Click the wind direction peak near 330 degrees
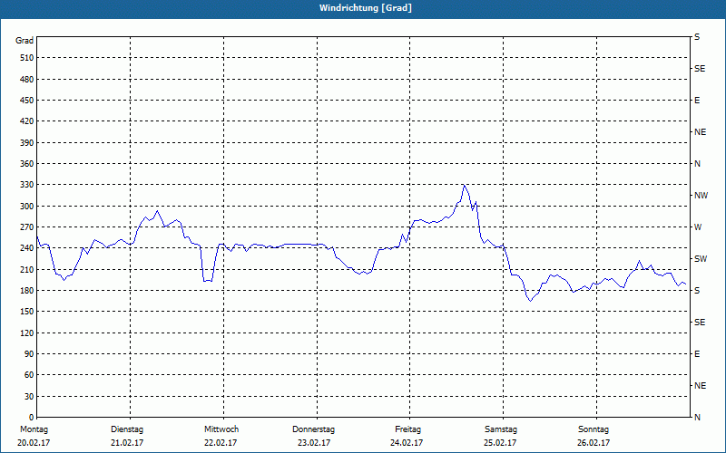The height and width of the screenshot is (453, 726). 464,185
